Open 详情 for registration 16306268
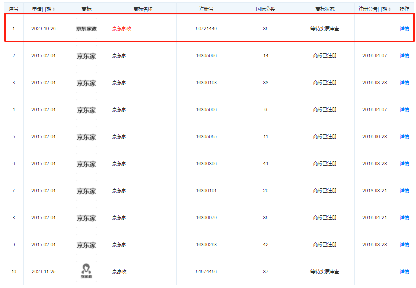This screenshot has width=416, height=288. [x=404, y=245]
